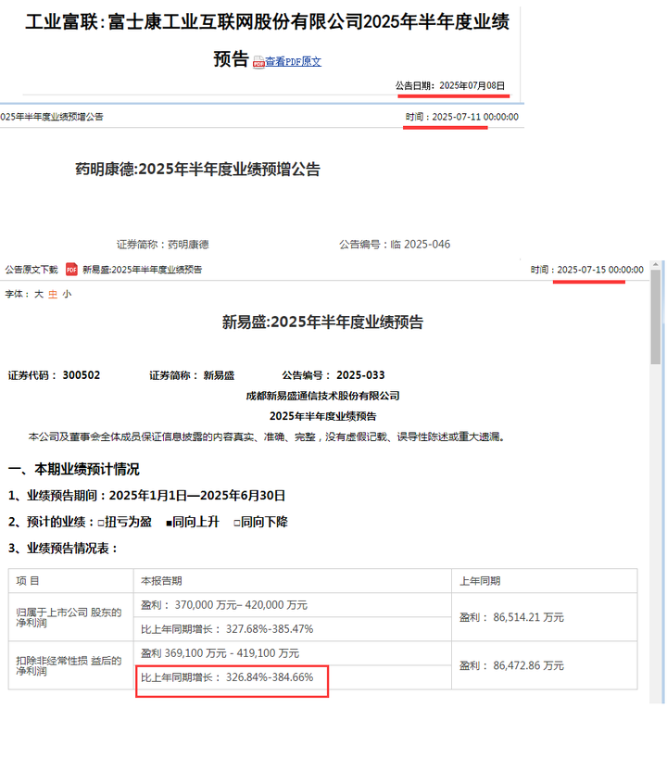Select the 同向上升 checkbox
Image resolution: width=667 pixels, height=771 pixels.
pyautogui.click(x=169, y=523)
